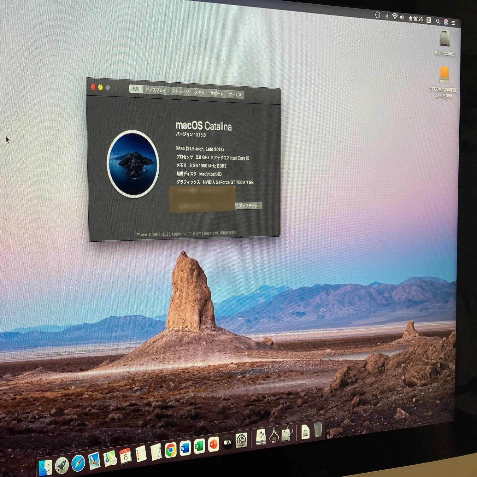Launch Microsoft PowerPoint from the Dock
The image size is (477, 477).
pyautogui.click(x=214, y=444)
